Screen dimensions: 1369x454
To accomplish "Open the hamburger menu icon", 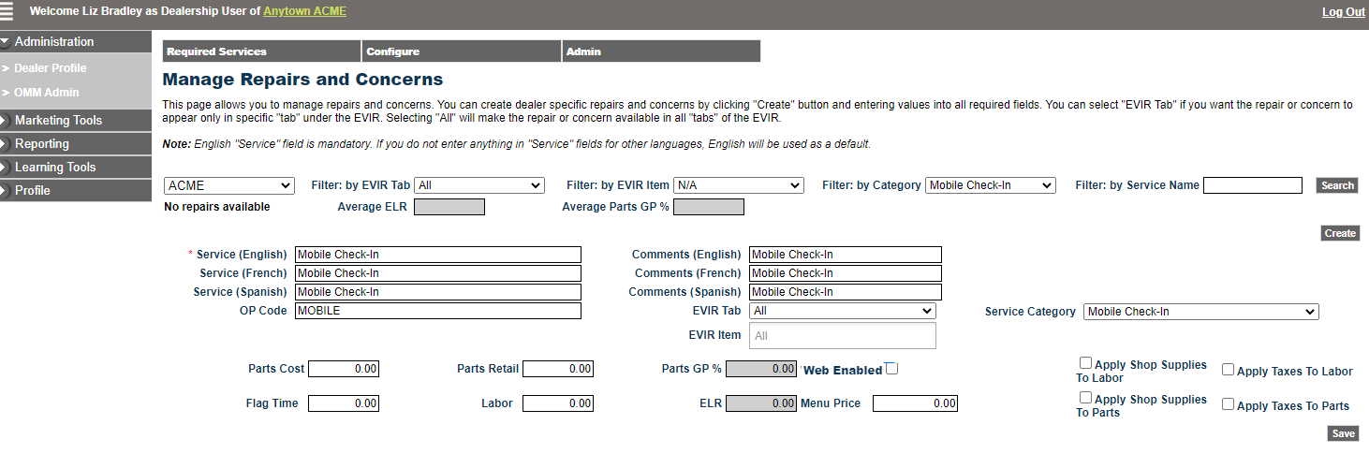I will [x=8, y=11].
